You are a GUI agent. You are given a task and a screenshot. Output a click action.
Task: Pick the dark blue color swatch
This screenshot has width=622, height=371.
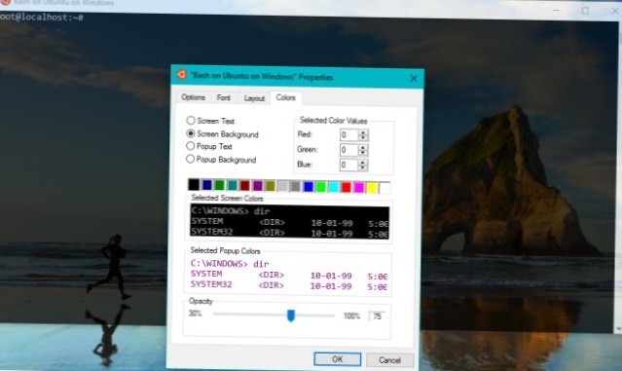tap(207, 185)
